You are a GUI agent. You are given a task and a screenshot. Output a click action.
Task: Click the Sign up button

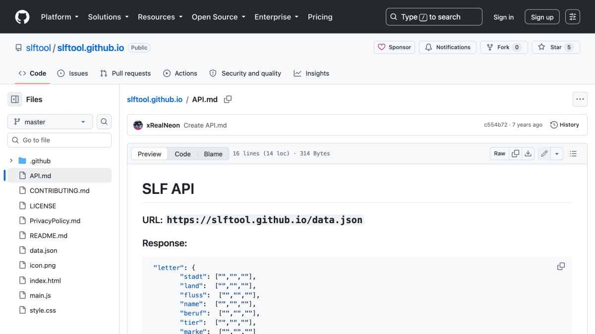pyautogui.click(x=542, y=17)
